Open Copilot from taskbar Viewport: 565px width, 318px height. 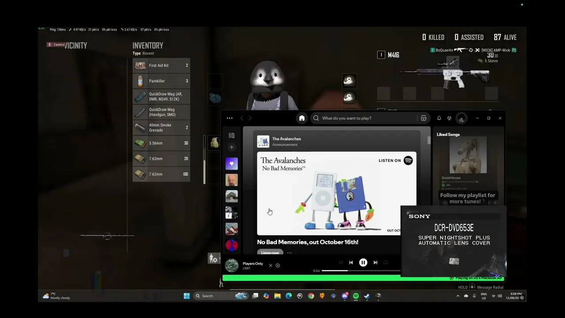coord(266,296)
